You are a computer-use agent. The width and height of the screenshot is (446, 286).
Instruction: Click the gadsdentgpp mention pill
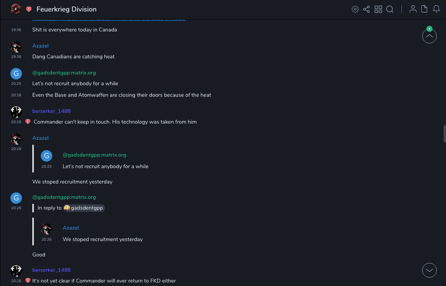84,208
